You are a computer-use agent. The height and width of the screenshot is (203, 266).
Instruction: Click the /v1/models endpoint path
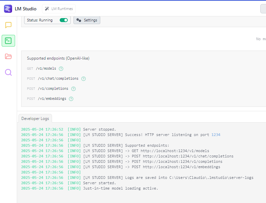(46, 68)
